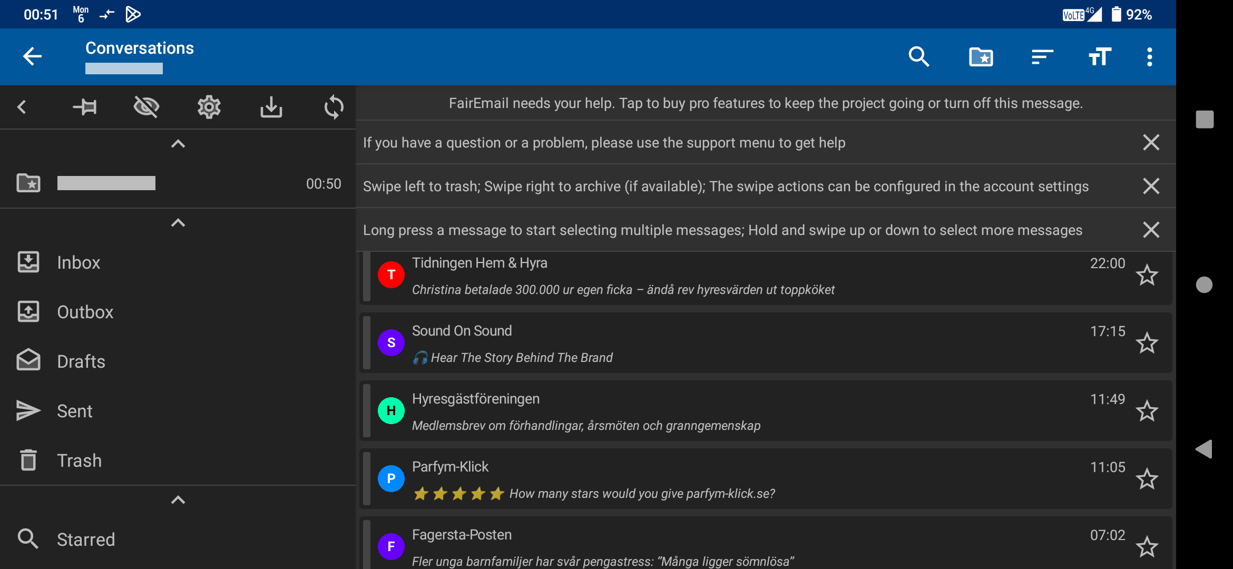Open the three-dot overflow menu
Viewport: 1233px width, 569px height.
click(1149, 56)
